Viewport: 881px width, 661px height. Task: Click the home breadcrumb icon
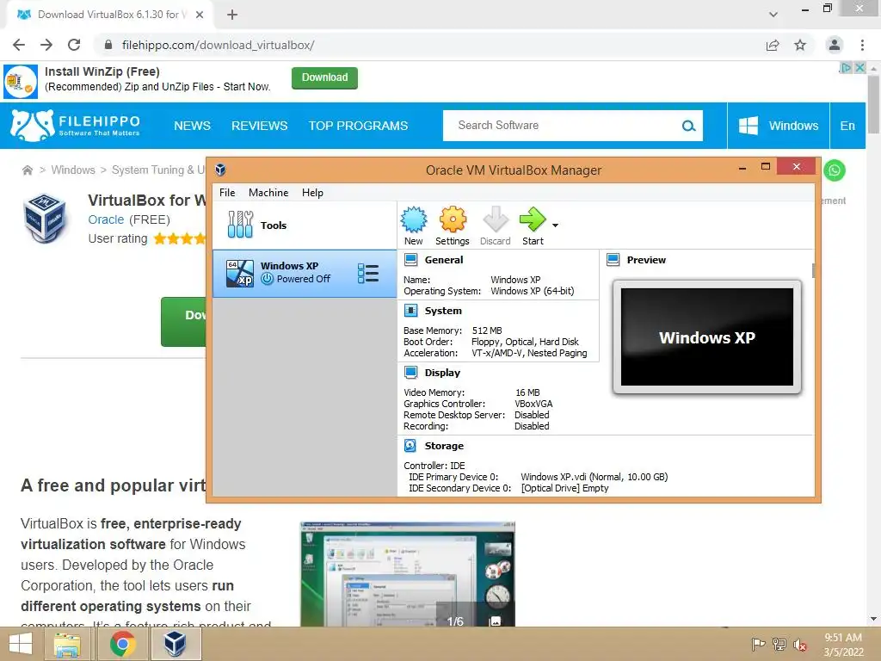[27, 170]
